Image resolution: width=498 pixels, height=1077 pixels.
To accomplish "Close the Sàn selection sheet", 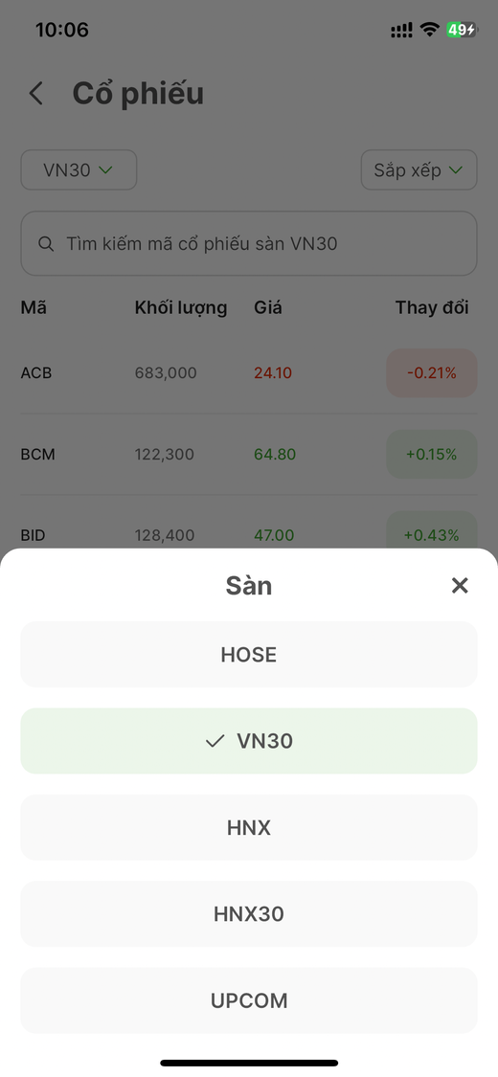I will 460,585.
